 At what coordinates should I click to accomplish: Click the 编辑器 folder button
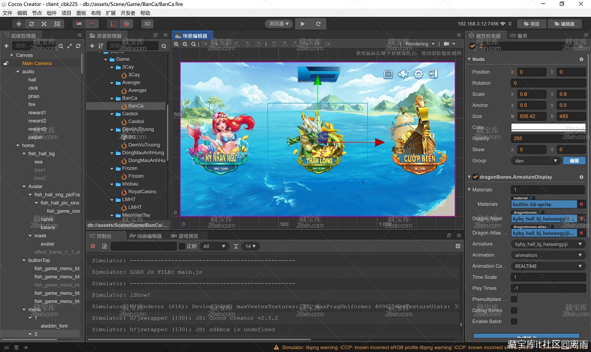point(564,24)
